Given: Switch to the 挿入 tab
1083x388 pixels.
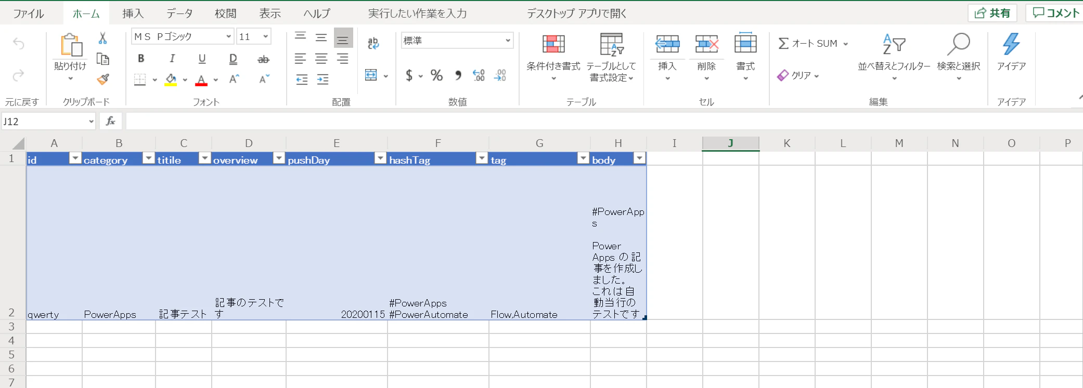Looking at the screenshot, I should 133,14.
